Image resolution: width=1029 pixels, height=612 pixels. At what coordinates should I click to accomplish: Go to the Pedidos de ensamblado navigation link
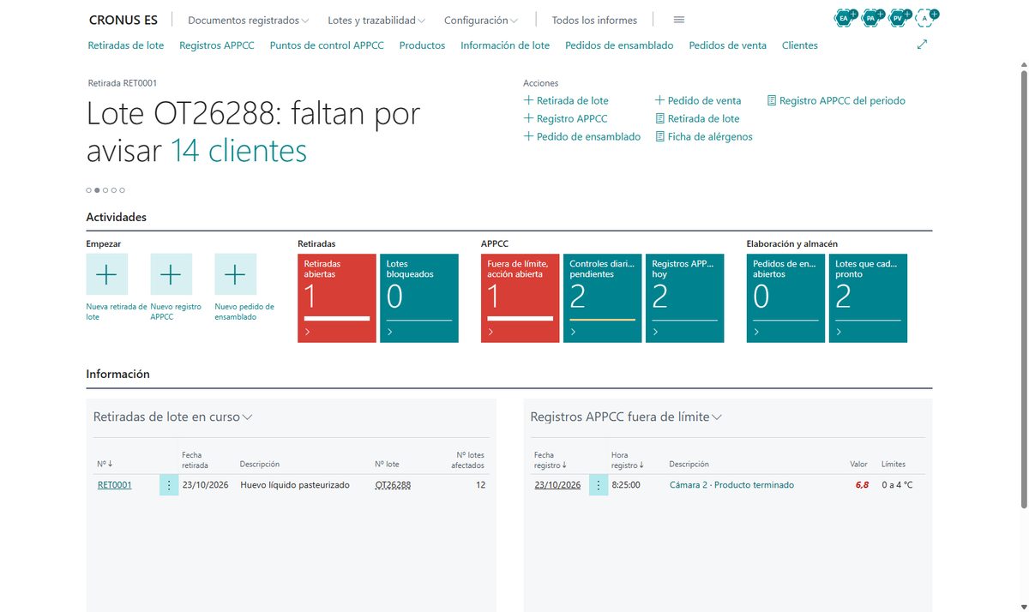pyautogui.click(x=619, y=45)
